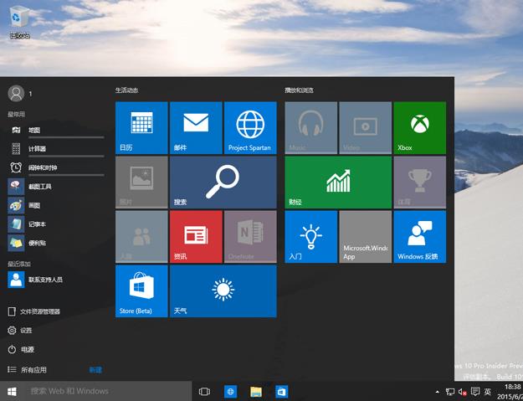Click the 电源 power button
This screenshot has height=401, width=523.
tap(21, 349)
